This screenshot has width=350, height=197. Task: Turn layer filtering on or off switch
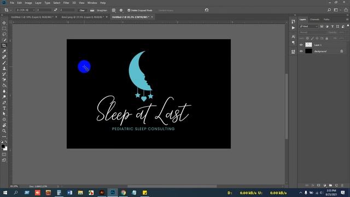pyautogui.click(x=348, y=26)
